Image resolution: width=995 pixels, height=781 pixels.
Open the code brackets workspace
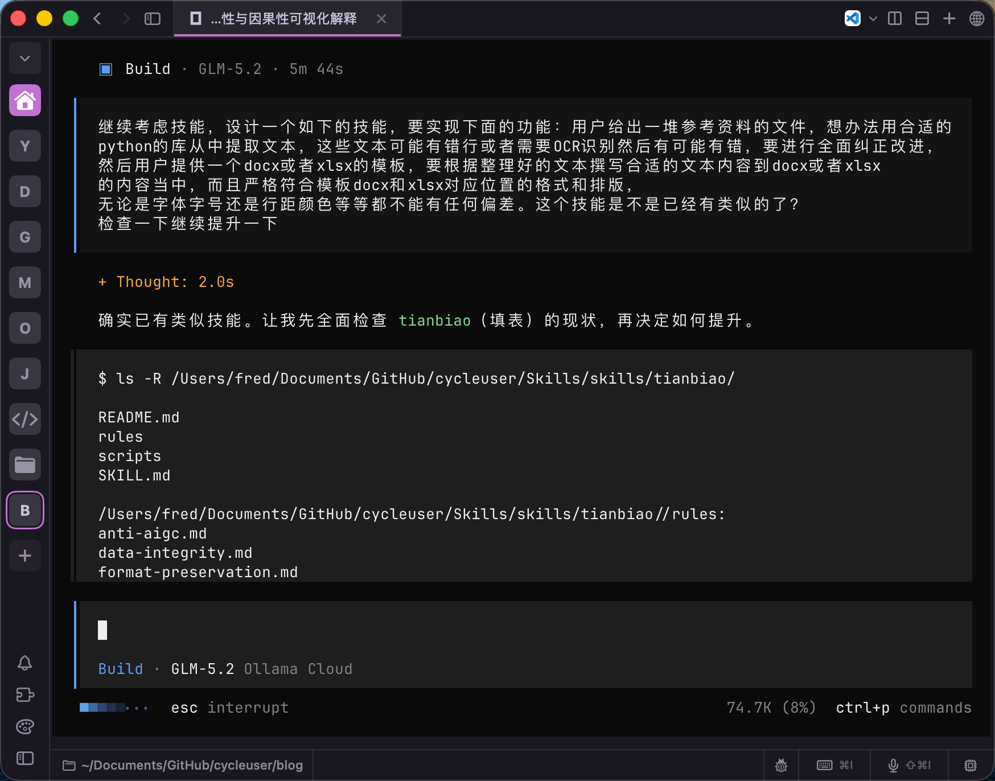click(x=25, y=419)
